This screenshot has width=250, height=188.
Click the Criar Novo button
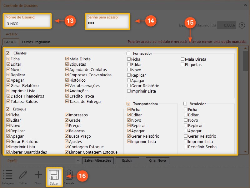click(157, 161)
